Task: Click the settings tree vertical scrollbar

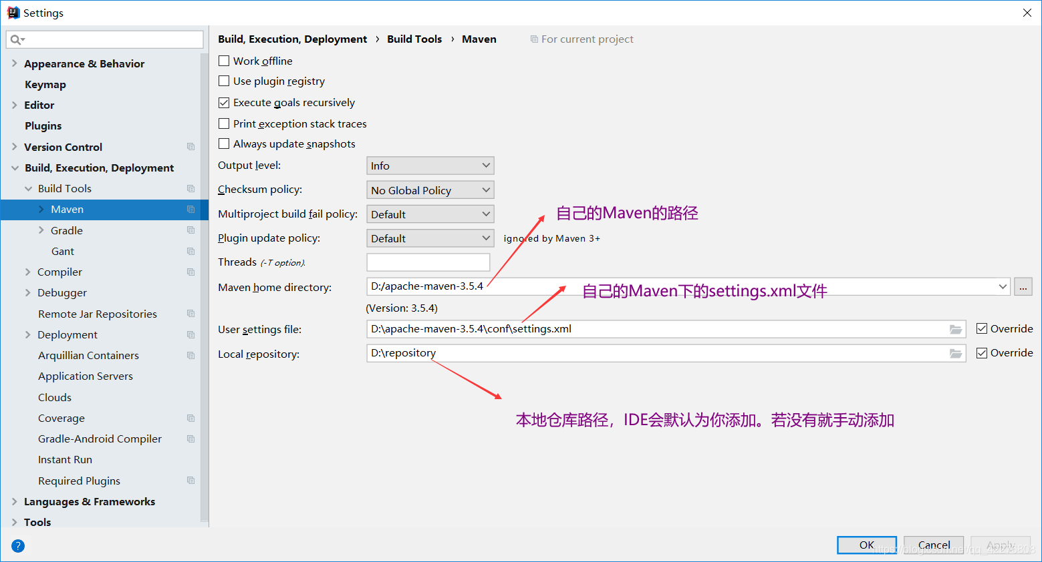Action: point(205,287)
